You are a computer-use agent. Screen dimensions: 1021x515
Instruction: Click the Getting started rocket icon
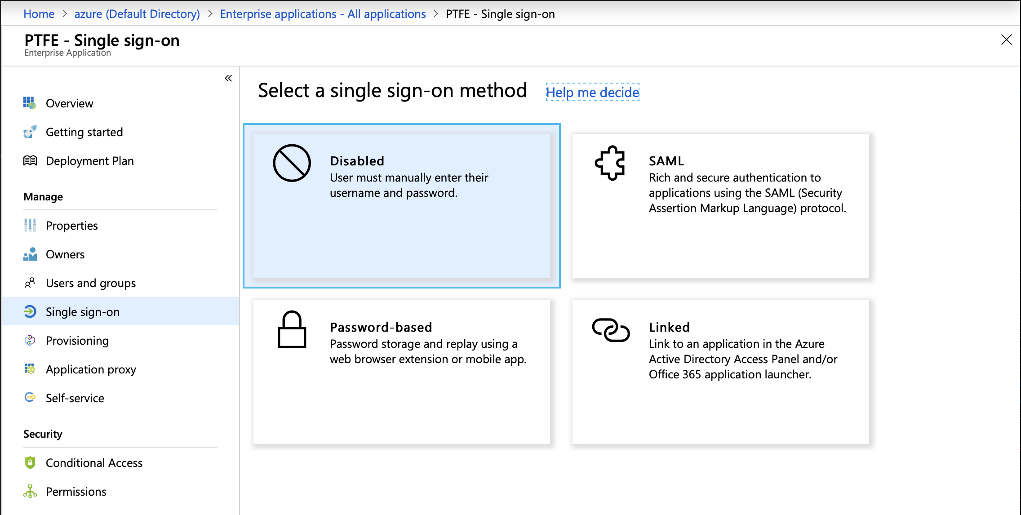(30, 132)
